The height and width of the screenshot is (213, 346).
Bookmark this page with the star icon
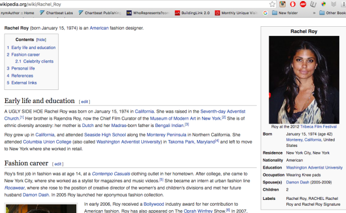pyautogui.click(x=272, y=4)
